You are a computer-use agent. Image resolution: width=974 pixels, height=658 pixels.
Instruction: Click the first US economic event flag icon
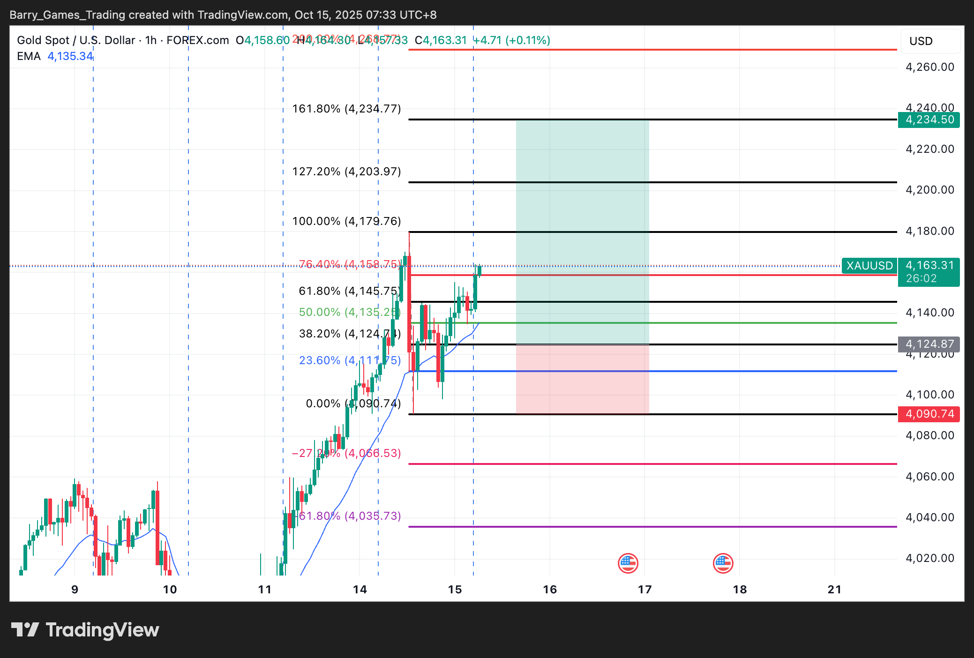point(628,563)
